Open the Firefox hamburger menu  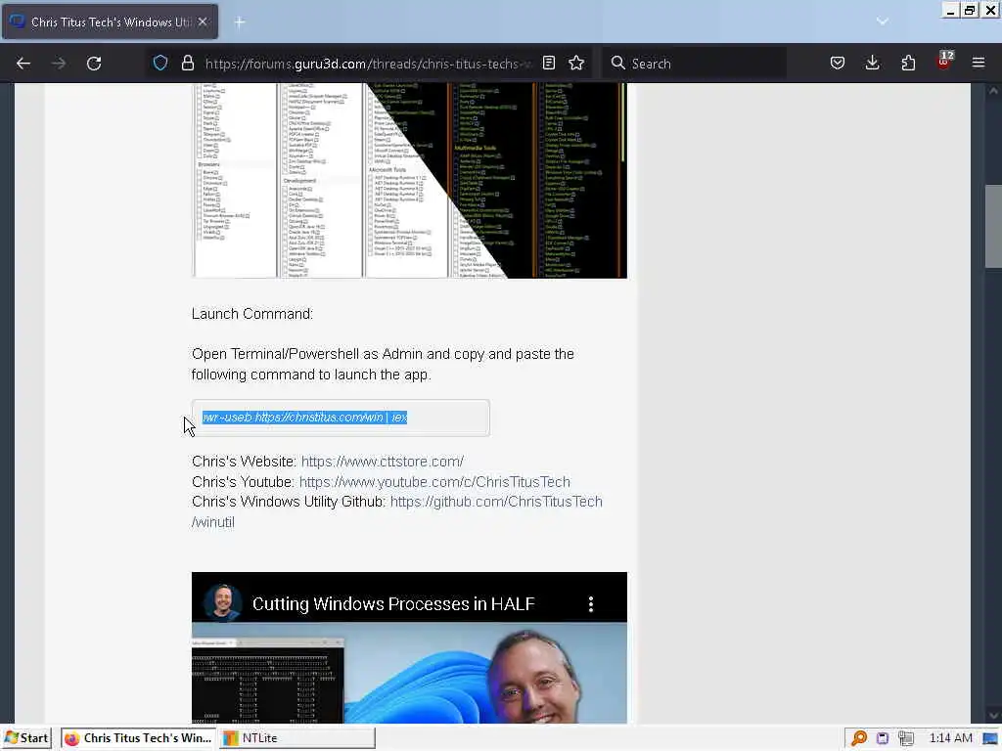(979, 63)
